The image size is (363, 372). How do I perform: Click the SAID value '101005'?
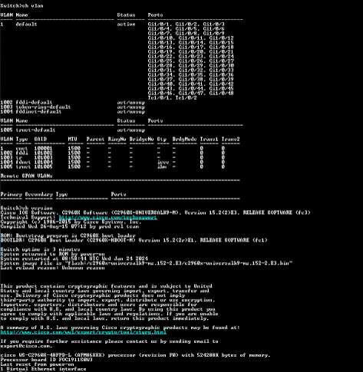point(43,166)
